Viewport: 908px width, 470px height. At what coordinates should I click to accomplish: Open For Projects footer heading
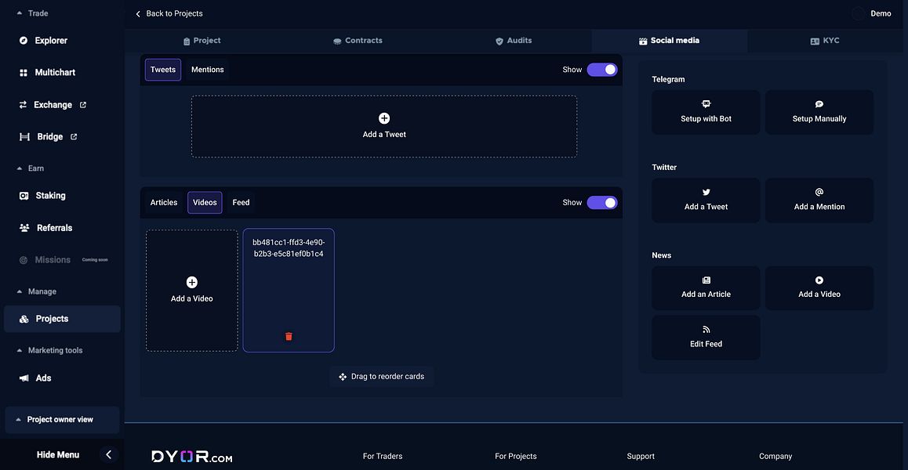515,456
